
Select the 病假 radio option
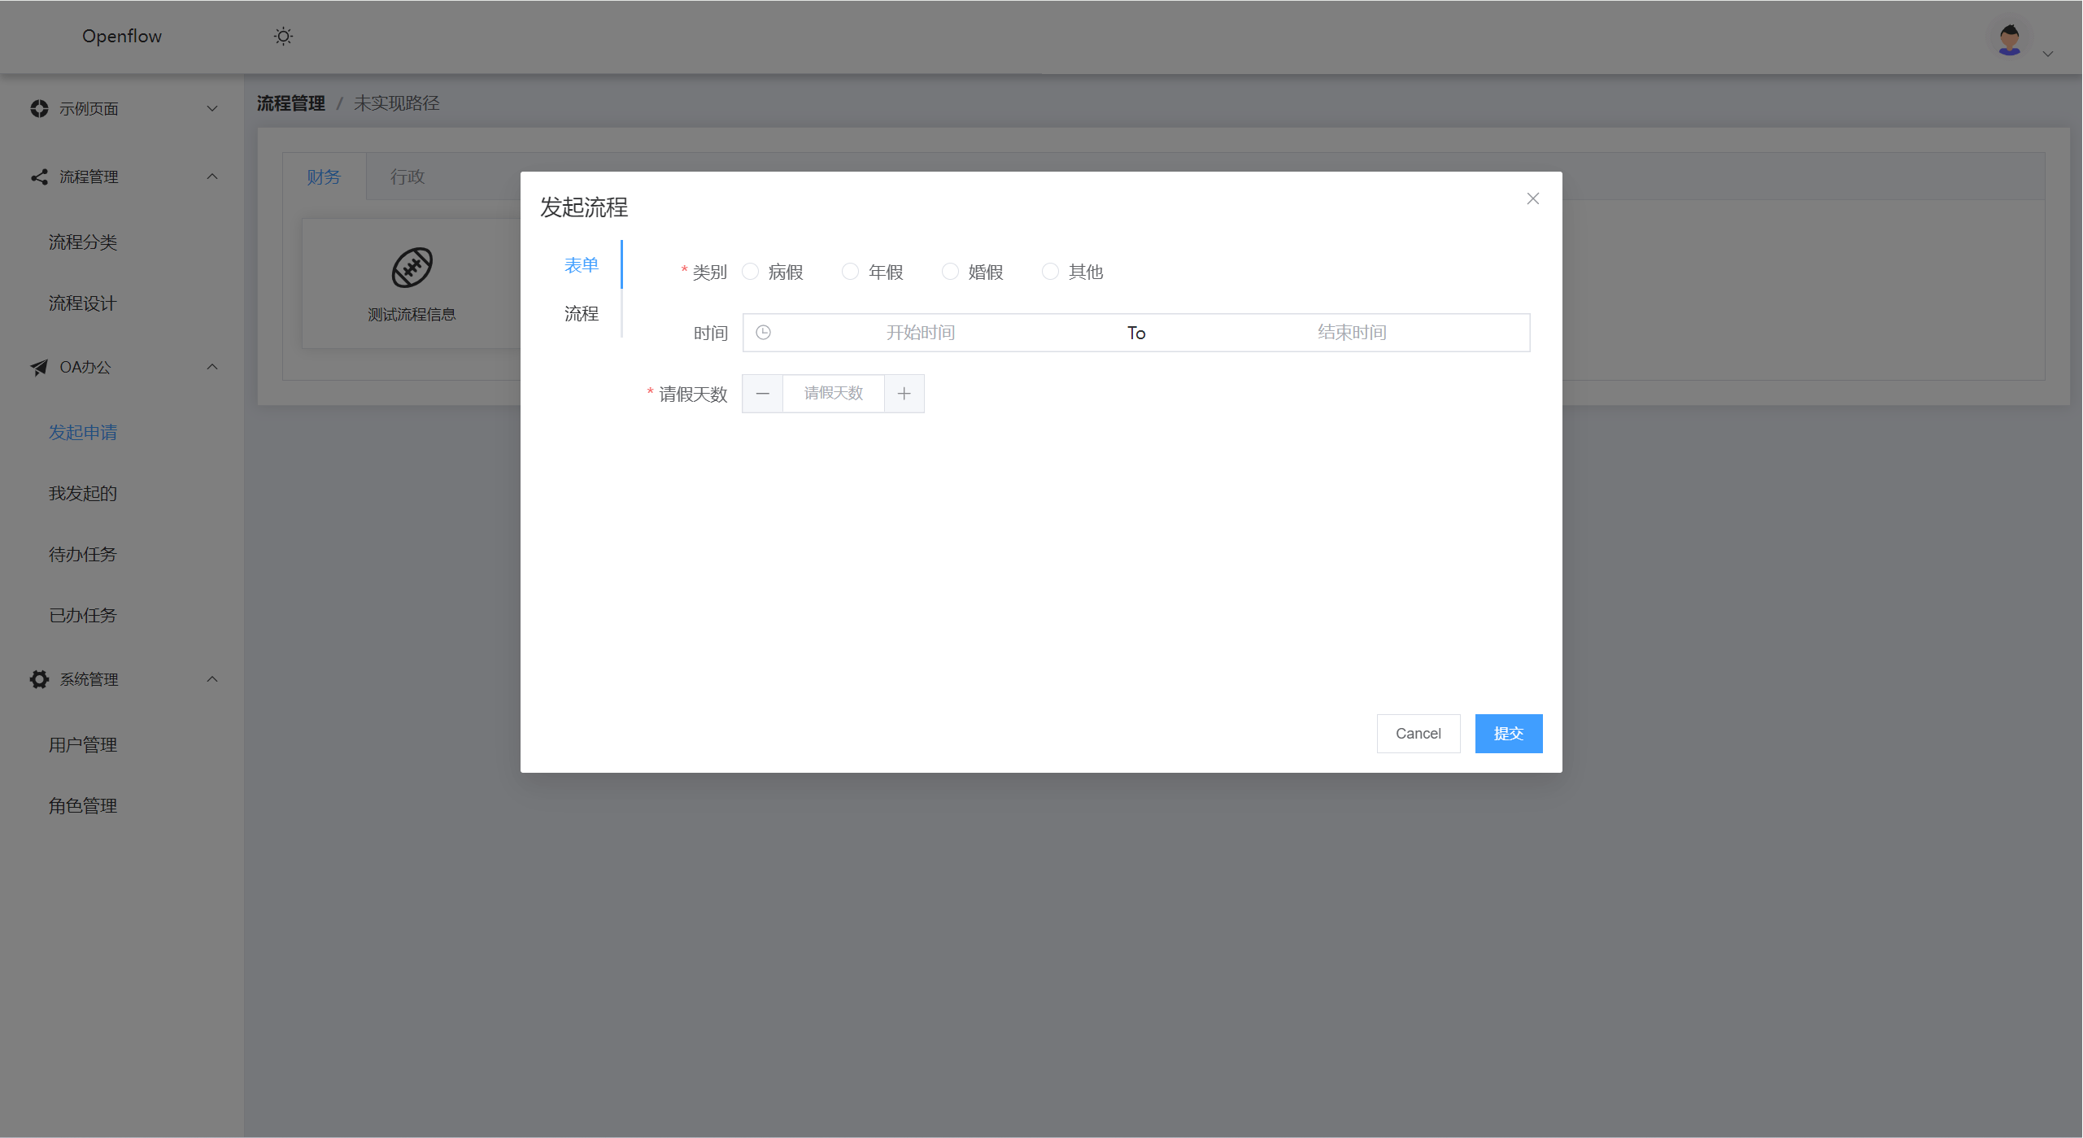751,272
